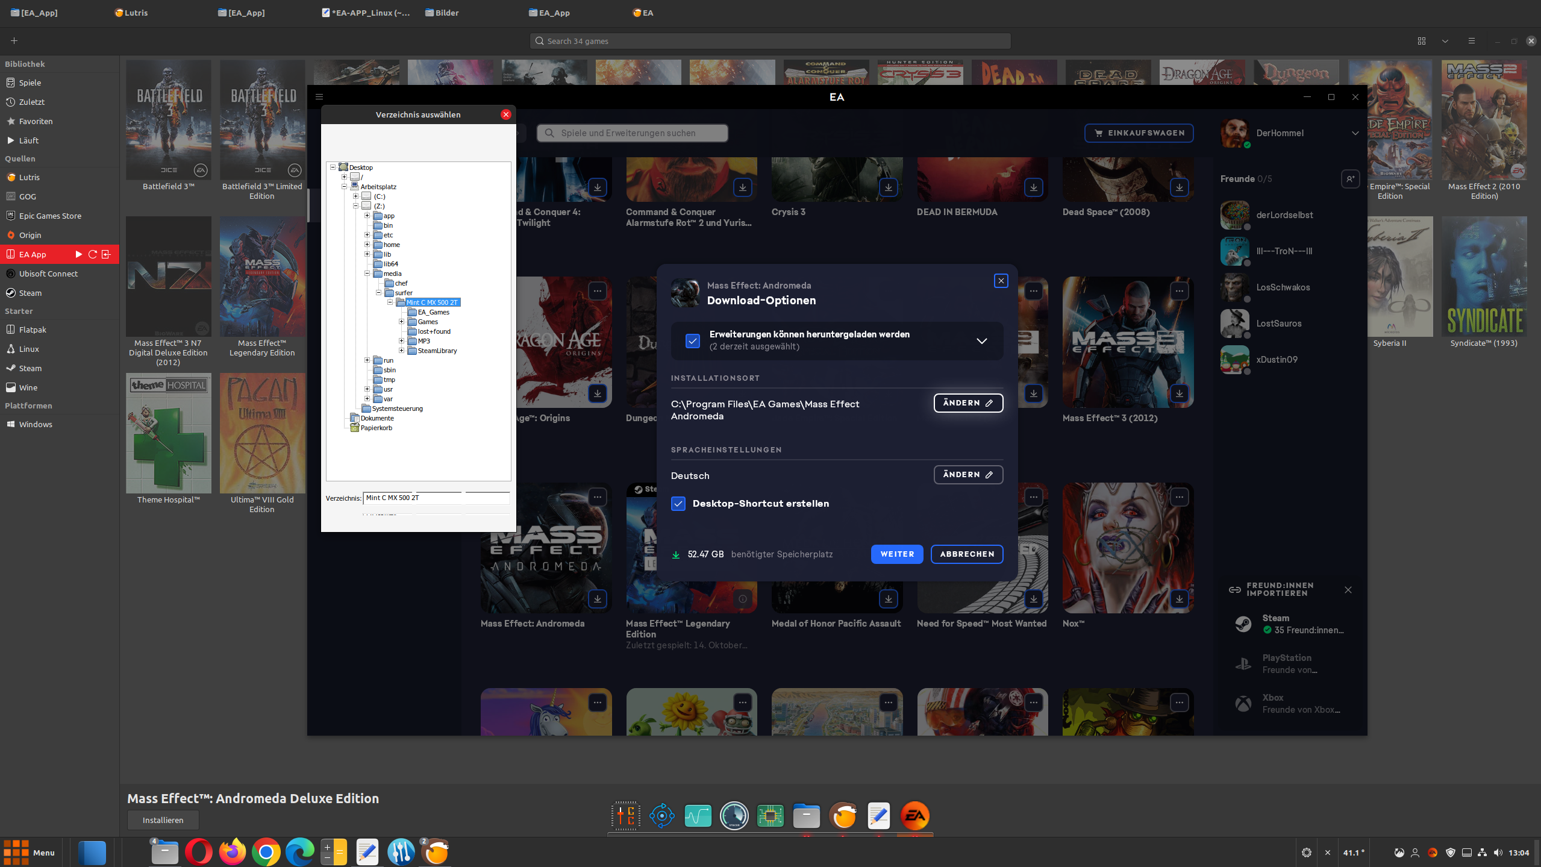The height and width of the screenshot is (867, 1541).
Task: Click ÄNDERN next to Installationsort
Action: (x=967, y=403)
